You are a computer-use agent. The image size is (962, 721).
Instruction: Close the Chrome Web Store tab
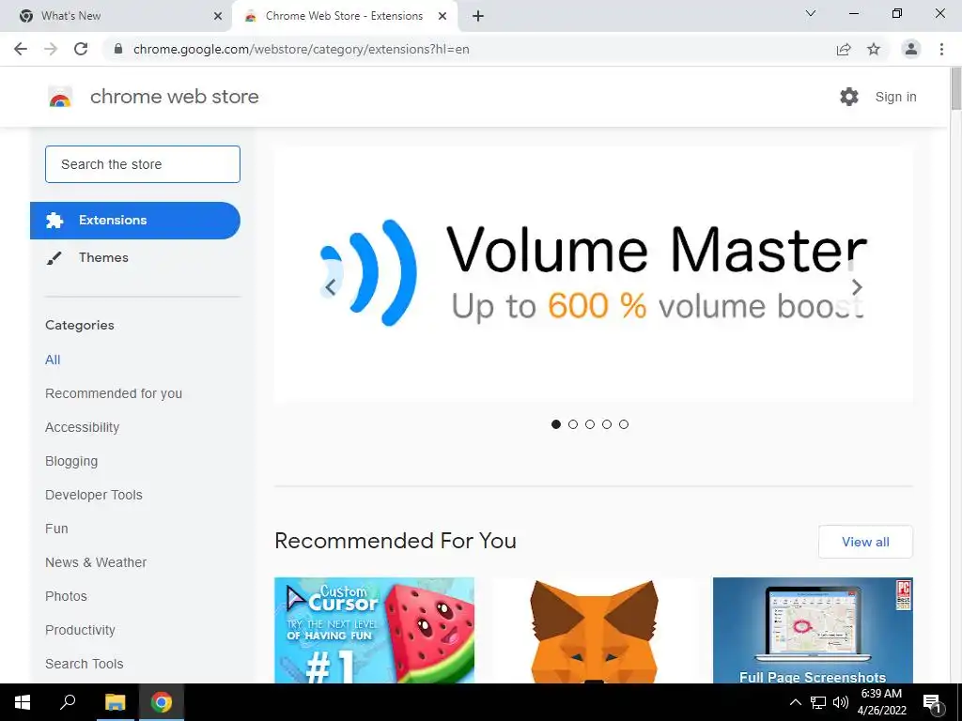point(442,16)
